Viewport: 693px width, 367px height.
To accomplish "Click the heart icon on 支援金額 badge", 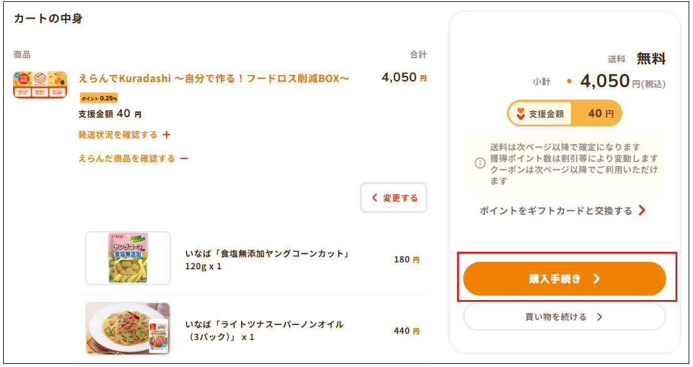I will (x=520, y=114).
